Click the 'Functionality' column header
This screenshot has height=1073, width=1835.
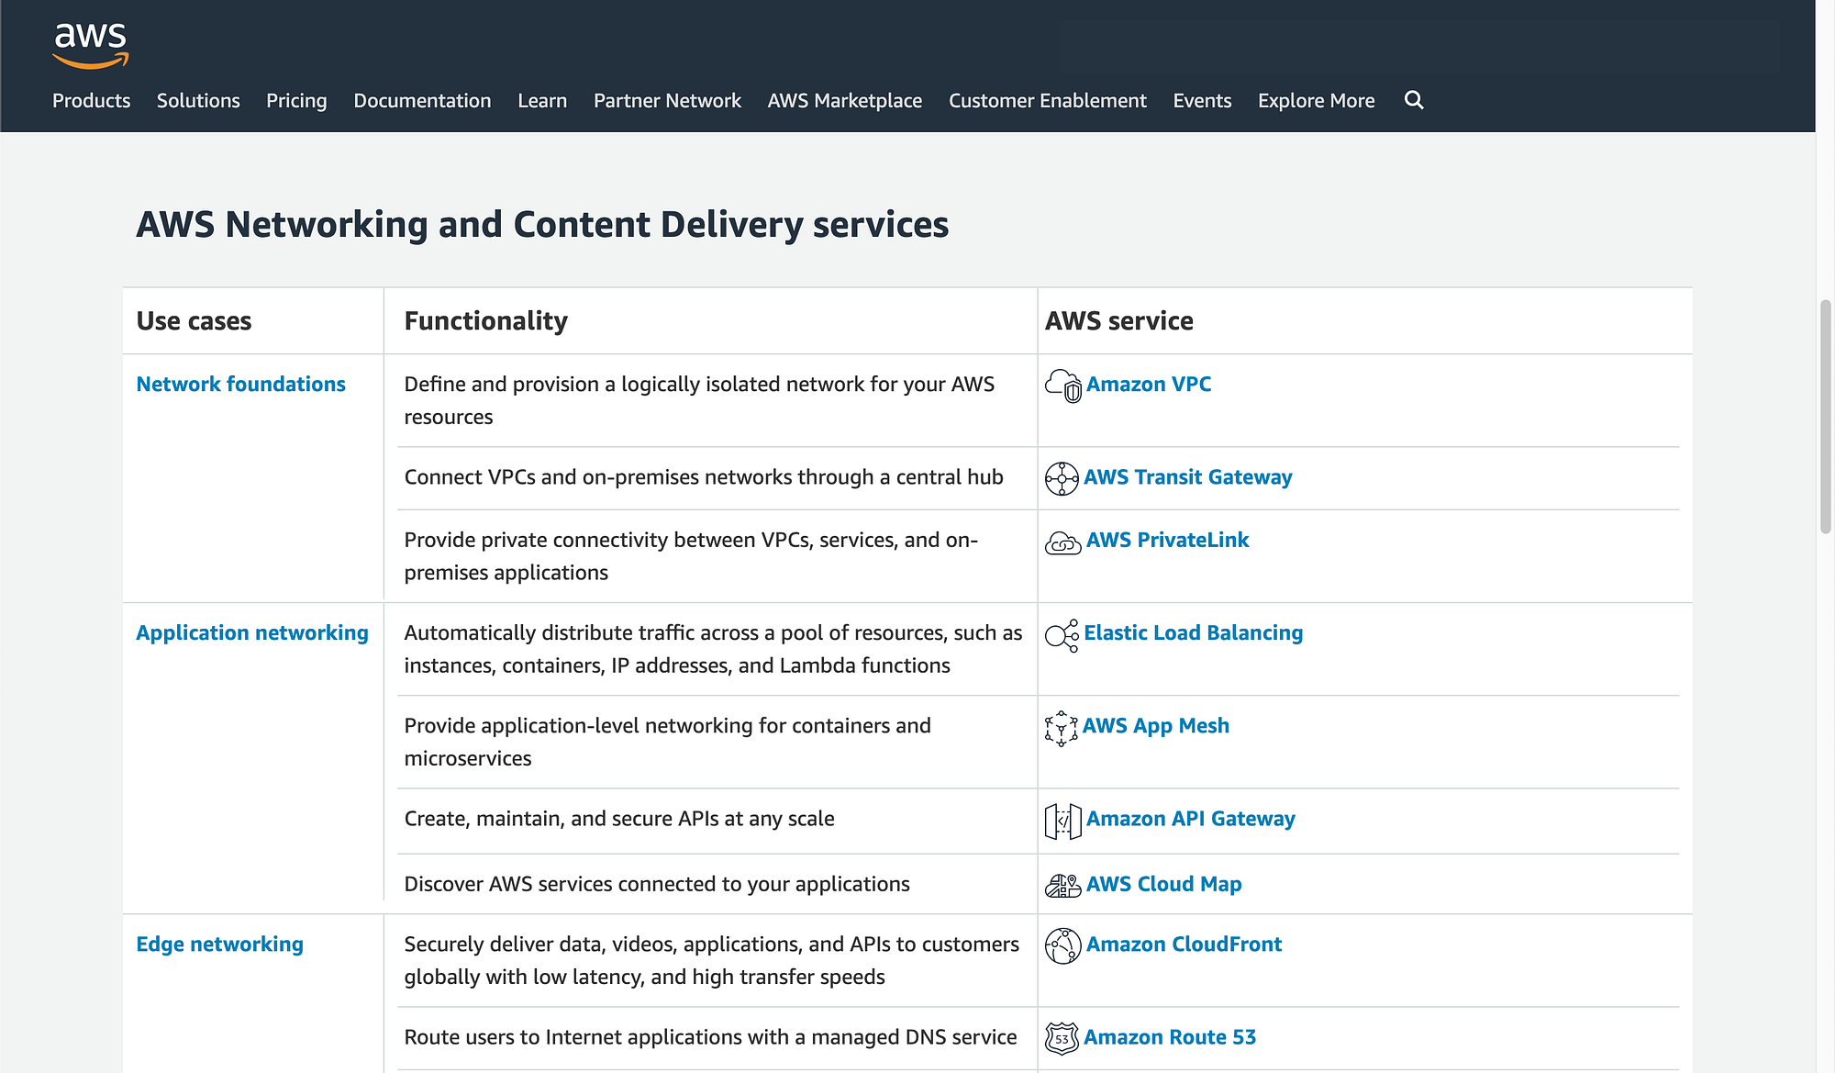pyautogui.click(x=485, y=320)
